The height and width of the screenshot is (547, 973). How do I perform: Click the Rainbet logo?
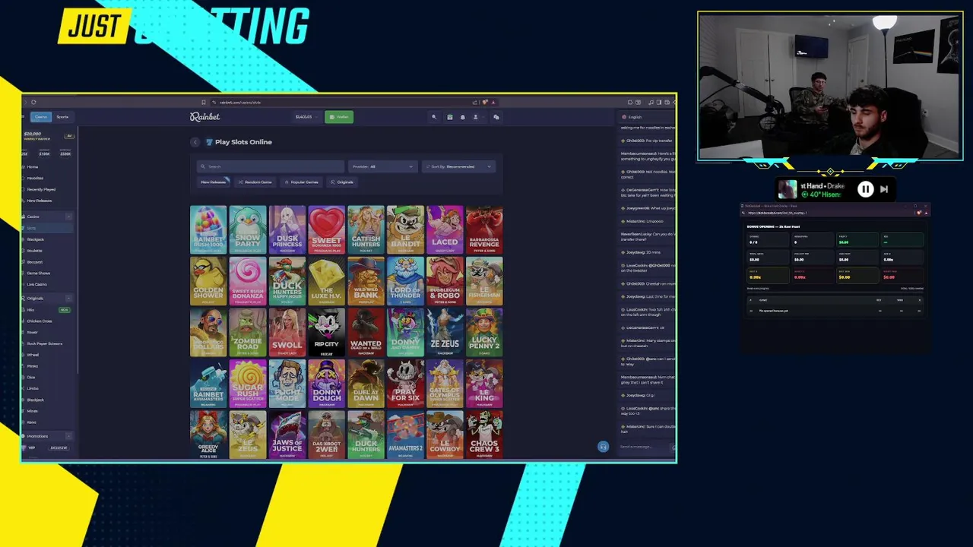pyautogui.click(x=205, y=117)
